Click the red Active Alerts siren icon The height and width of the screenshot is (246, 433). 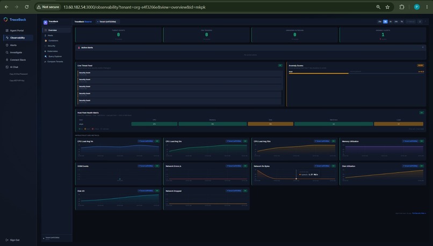click(x=78, y=47)
